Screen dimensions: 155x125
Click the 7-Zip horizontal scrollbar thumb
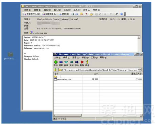[x=69, y=115]
